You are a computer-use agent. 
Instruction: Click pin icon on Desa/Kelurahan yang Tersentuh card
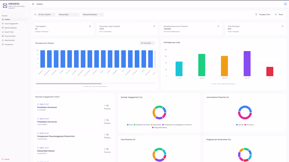(218, 26)
